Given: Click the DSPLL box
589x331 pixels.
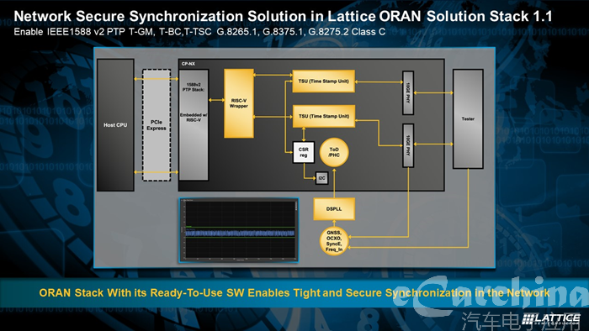Looking at the screenshot, I should pos(334,209).
